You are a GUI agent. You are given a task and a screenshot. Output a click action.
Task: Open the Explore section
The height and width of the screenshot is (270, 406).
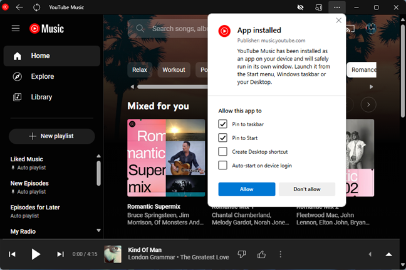(52, 76)
